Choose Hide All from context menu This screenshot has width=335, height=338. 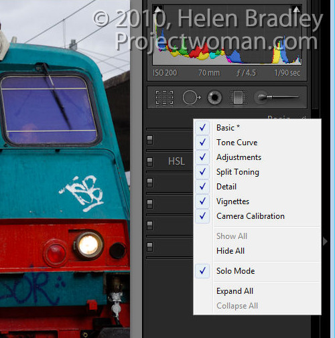click(257, 251)
